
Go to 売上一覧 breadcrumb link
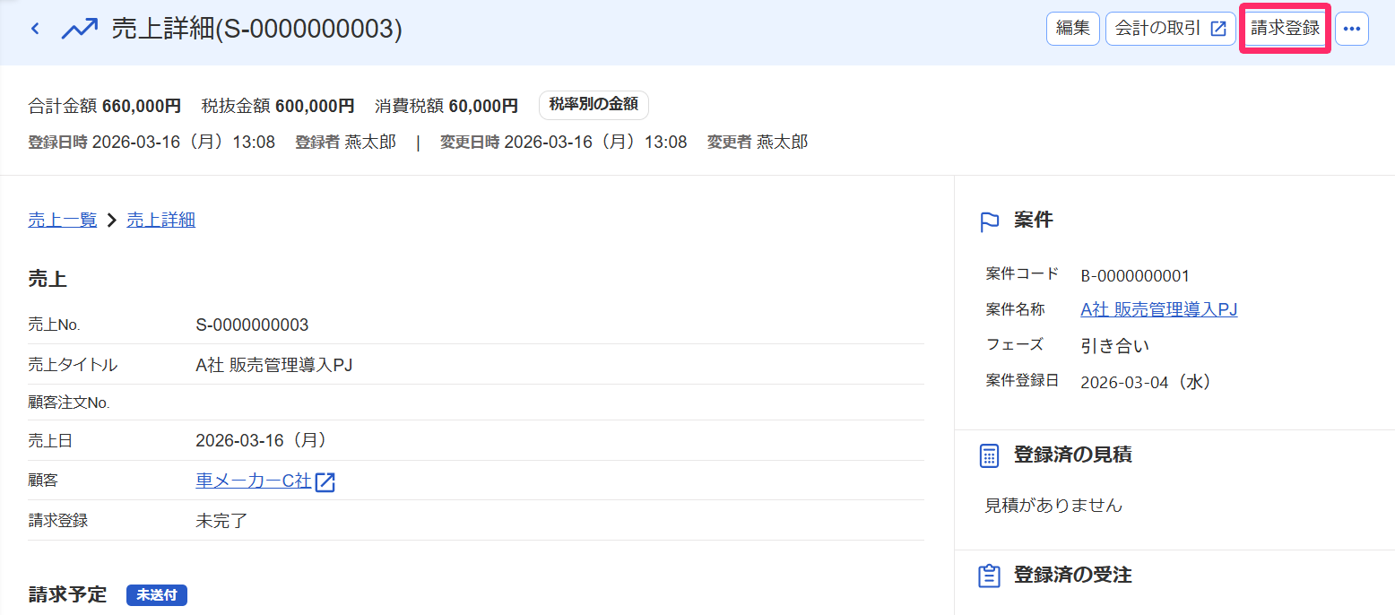[x=63, y=220]
